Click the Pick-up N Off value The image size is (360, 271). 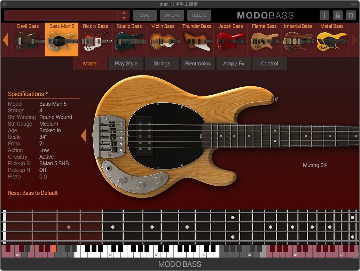point(43,170)
